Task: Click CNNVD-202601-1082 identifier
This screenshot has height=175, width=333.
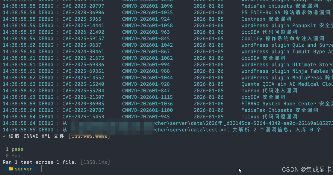Action: pos(147,58)
